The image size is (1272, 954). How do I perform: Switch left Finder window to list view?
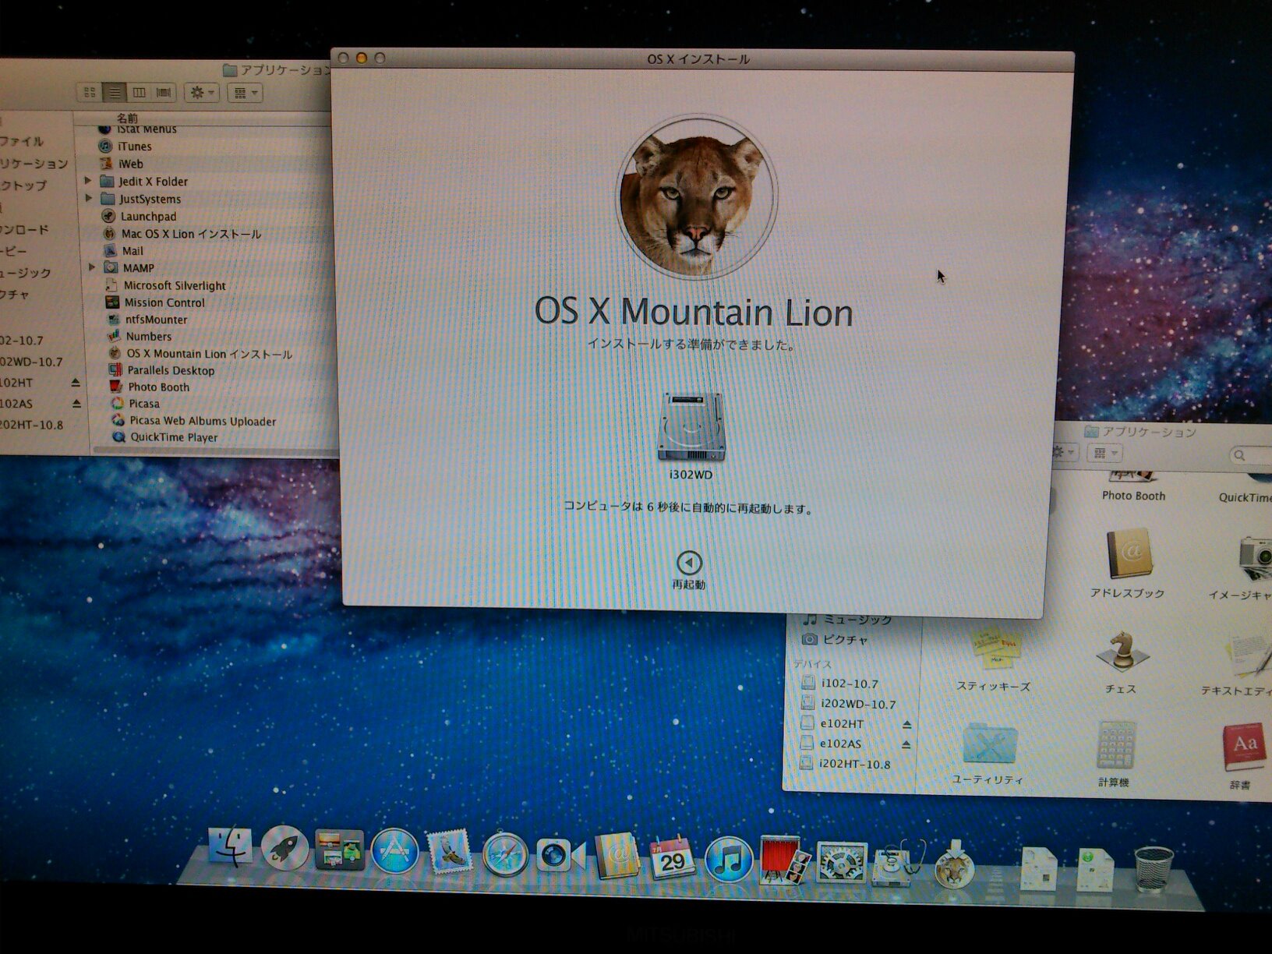click(x=115, y=92)
